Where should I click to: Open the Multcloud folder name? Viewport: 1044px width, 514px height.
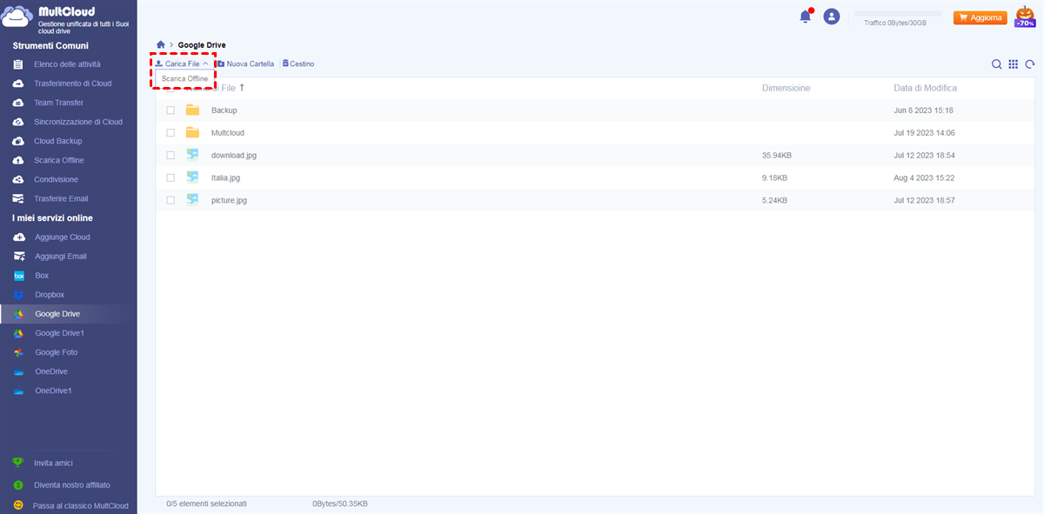point(228,133)
